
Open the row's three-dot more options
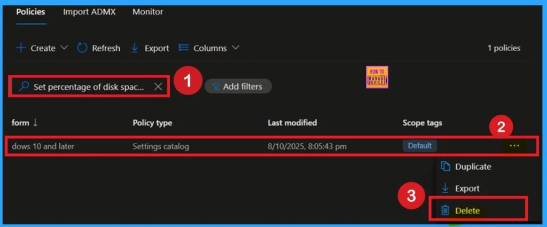tap(515, 146)
